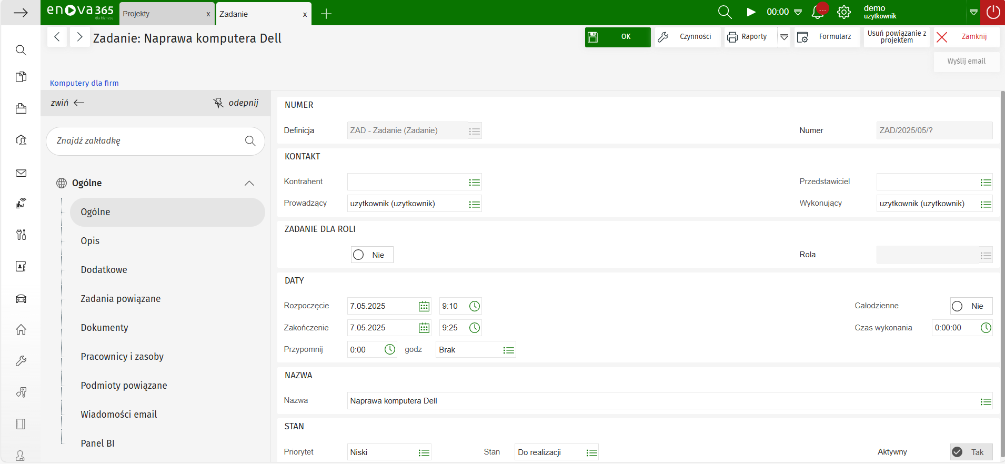
Task: Toggle the Aktywny Tak switch
Action: (x=958, y=452)
